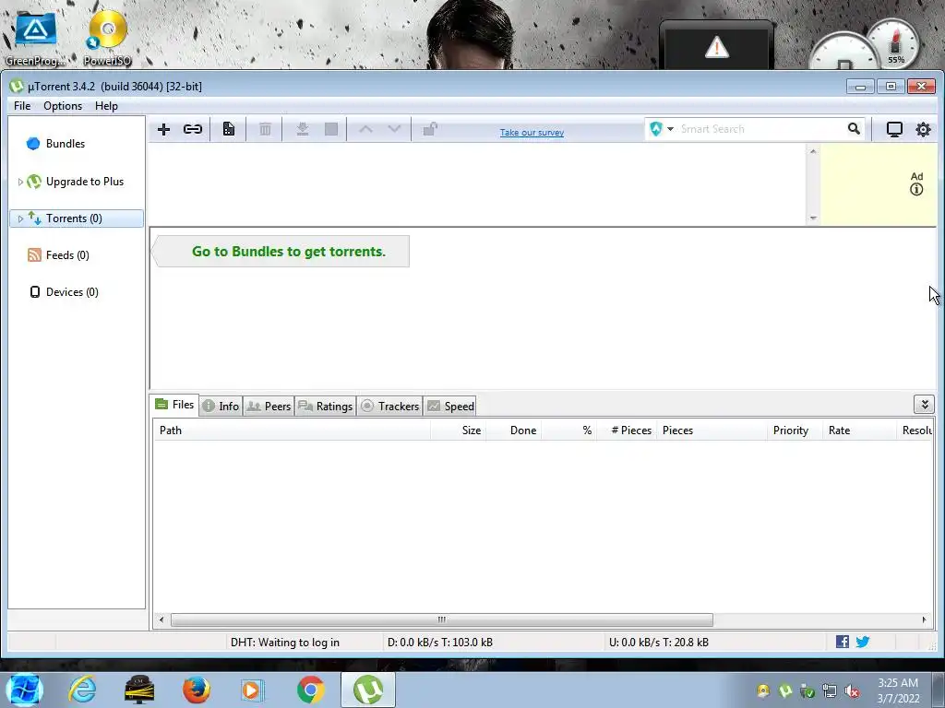945x708 pixels.
Task: Click the Remove torrent trash icon
Action: click(x=265, y=129)
